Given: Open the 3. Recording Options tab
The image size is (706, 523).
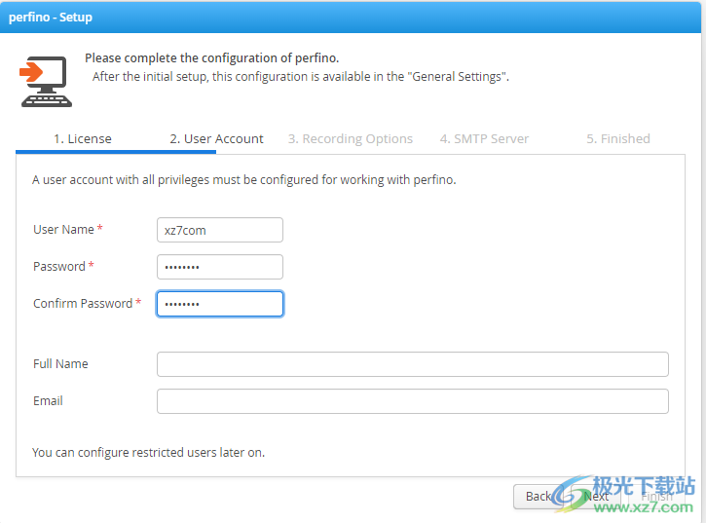Looking at the screenshot, I should coord(351,138).
